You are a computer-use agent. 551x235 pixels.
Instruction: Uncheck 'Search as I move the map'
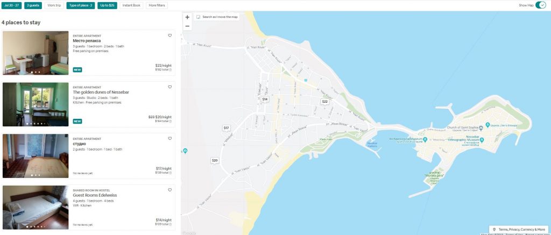[199, 17]
